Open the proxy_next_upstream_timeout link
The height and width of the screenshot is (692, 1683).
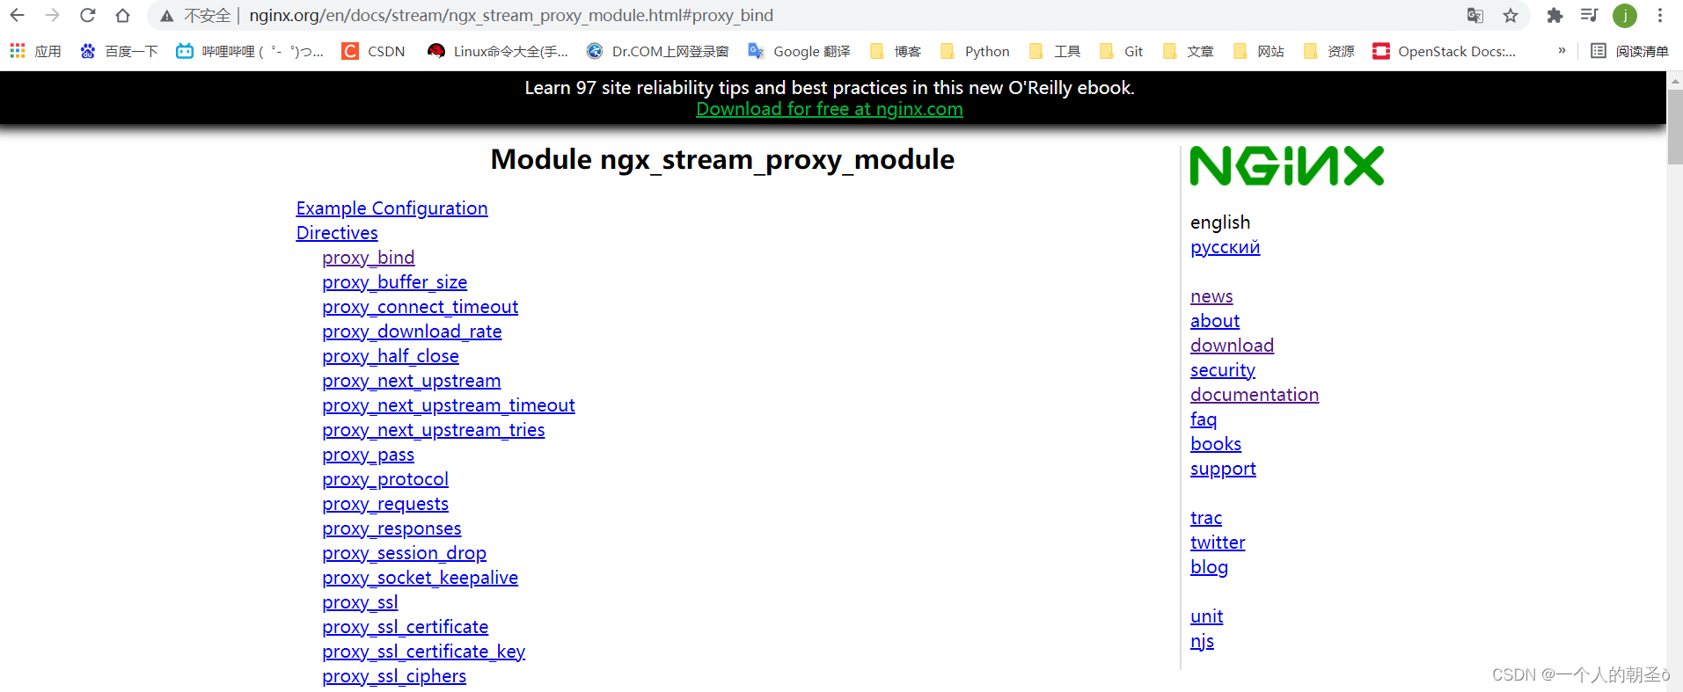[449, 405]
